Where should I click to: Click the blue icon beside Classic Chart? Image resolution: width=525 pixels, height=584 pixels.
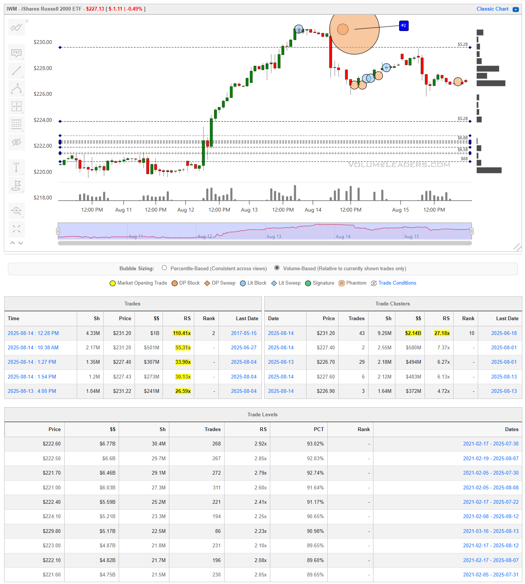pyautogui.click(x=516, y=9)
